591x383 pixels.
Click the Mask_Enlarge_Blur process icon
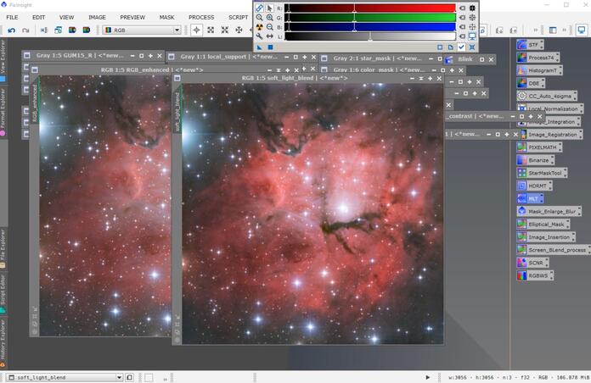(549, 212)
